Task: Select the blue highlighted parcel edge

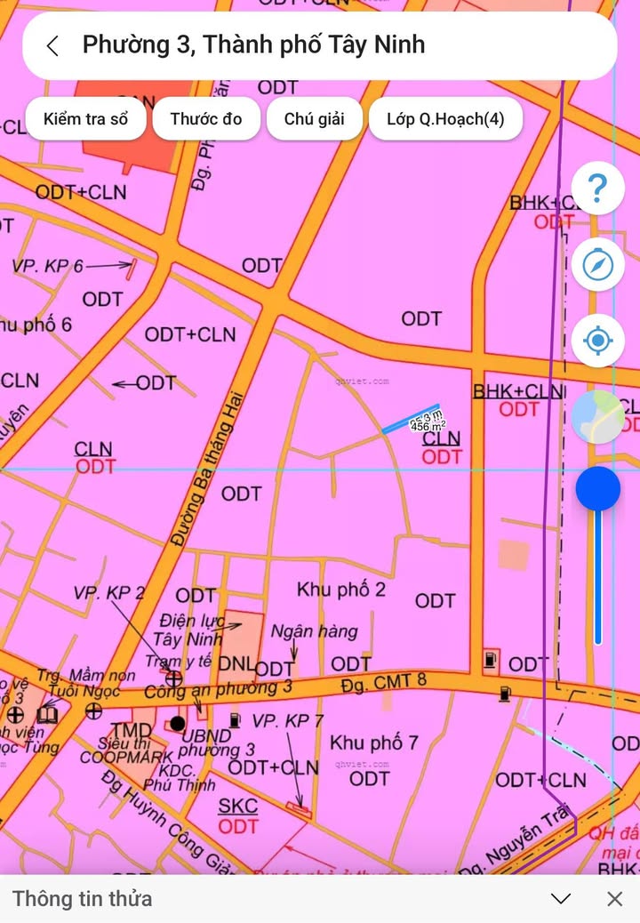Action: click(411, 419)
